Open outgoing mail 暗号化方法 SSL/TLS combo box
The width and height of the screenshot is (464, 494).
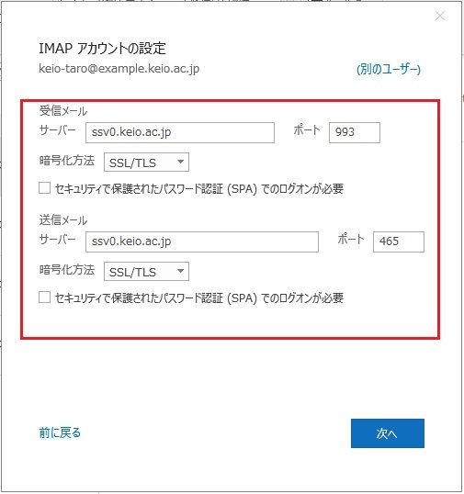click(x=146, y=271)
